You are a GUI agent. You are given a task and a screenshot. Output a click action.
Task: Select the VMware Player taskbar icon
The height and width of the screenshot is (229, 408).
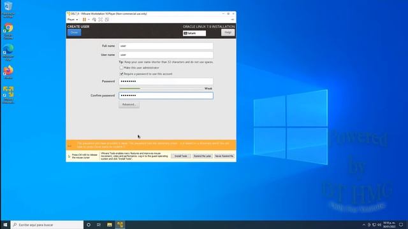coord(120,225)
